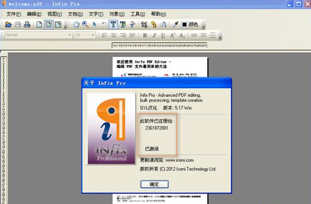Image resolution: width=311 pixels, height=204 pixels.
Task: Select the Zoom magnifier tool
Action: point(86,24)
